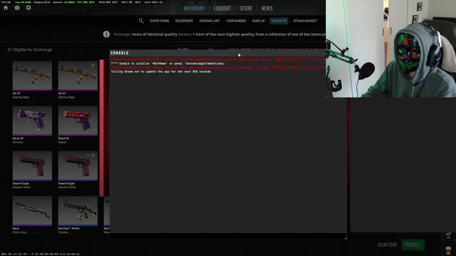The height and width of the screenshot is (256, 456).
Task: Open the NEWS tab
Action: click(267, 9)
